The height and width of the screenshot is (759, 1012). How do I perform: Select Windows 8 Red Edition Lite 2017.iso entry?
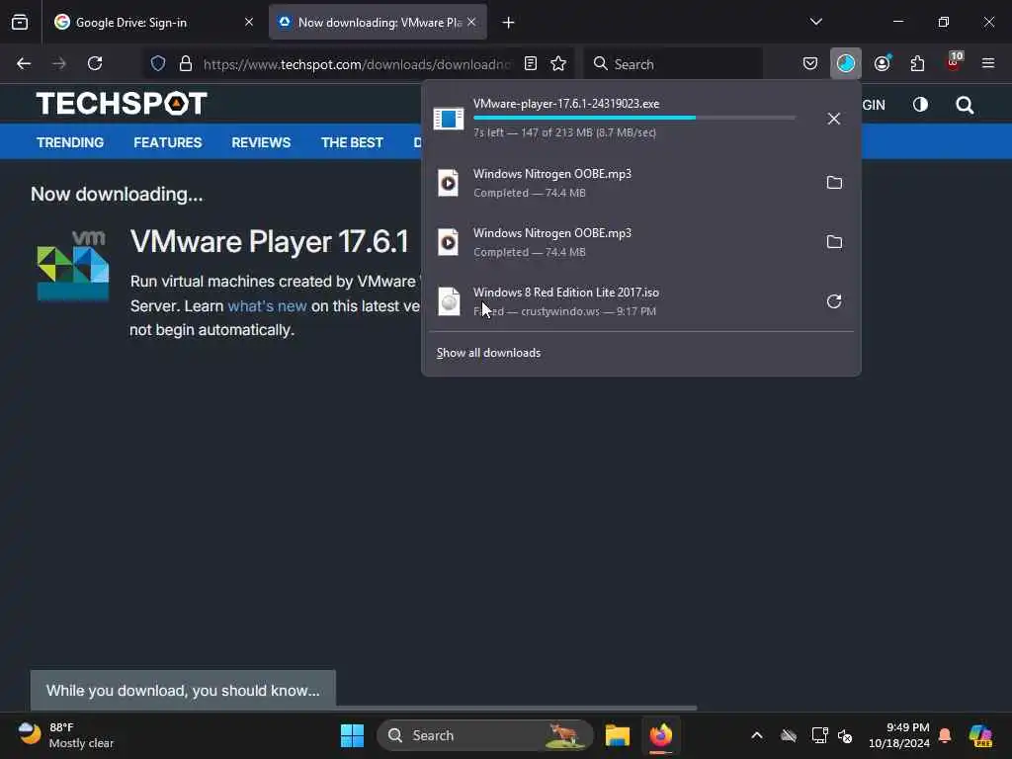click(621, 301)
